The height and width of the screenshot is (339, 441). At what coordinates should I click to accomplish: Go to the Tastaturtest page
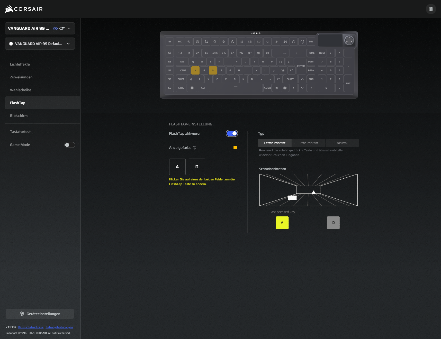click(x=20, y=132)
